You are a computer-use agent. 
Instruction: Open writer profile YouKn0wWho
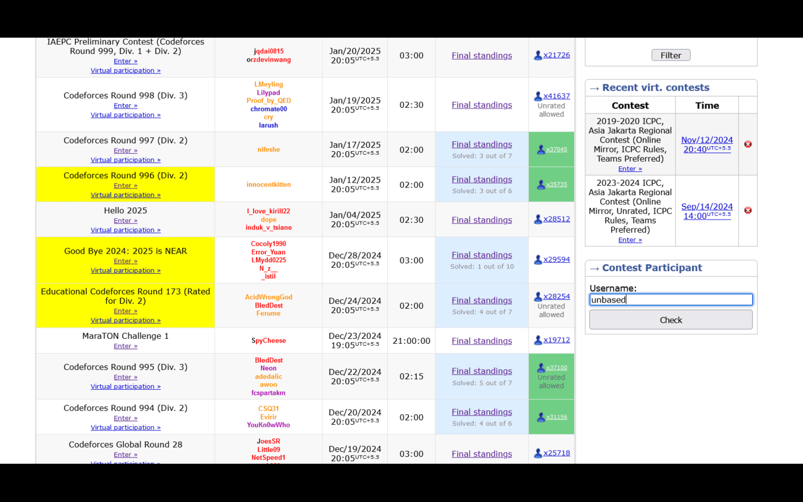pyautogui.click(x=269, y=425)
